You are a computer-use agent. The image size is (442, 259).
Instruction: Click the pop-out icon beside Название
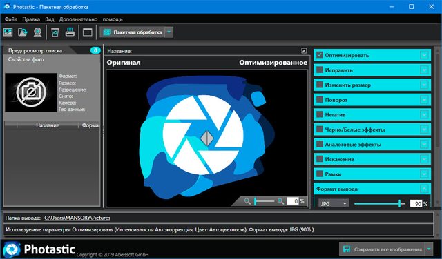[304, 51]
